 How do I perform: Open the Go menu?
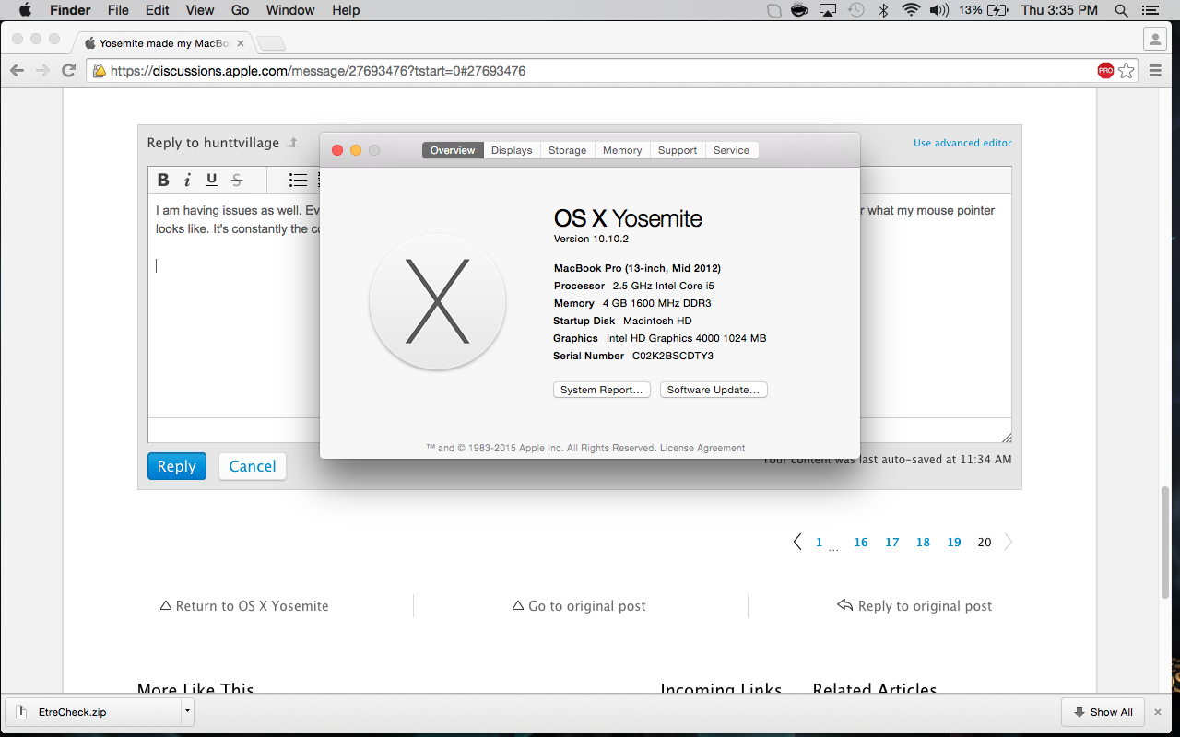(x=241, y=10)
